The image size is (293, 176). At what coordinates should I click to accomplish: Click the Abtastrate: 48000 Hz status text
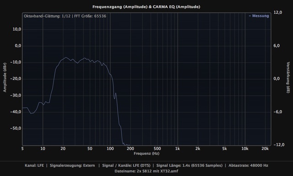point(248,165)
